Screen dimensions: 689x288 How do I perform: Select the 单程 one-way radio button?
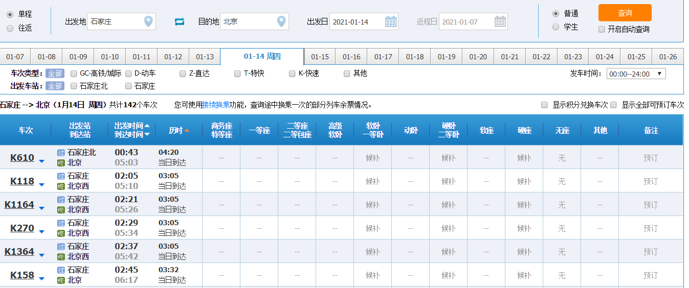10,14
